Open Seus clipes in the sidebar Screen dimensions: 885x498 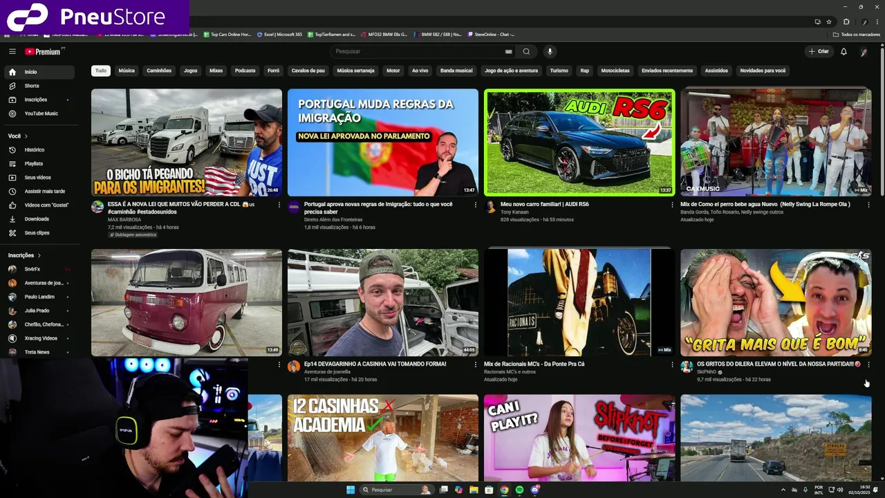click(40, 232)
